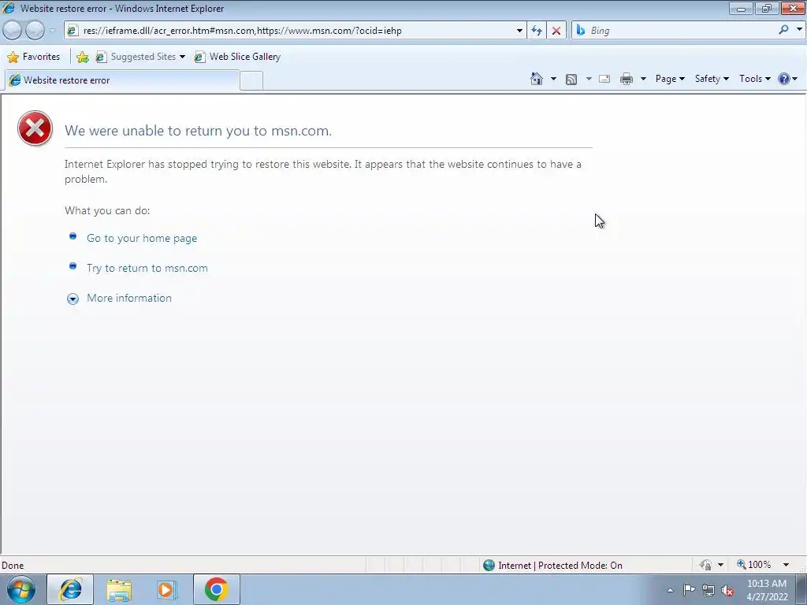Open the Web Slice Gallery link
The height and width of the screenshot is (605, 807).
click(x=237, y=57)
